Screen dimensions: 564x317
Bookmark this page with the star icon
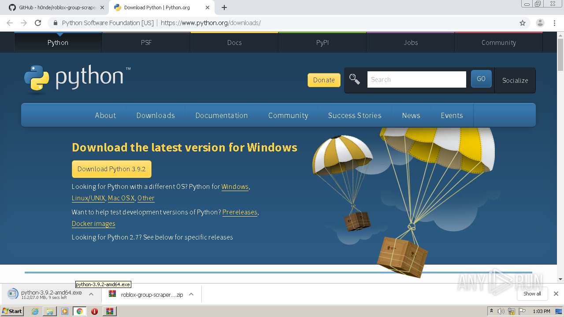pyautogui.click(x=523, y=23)
